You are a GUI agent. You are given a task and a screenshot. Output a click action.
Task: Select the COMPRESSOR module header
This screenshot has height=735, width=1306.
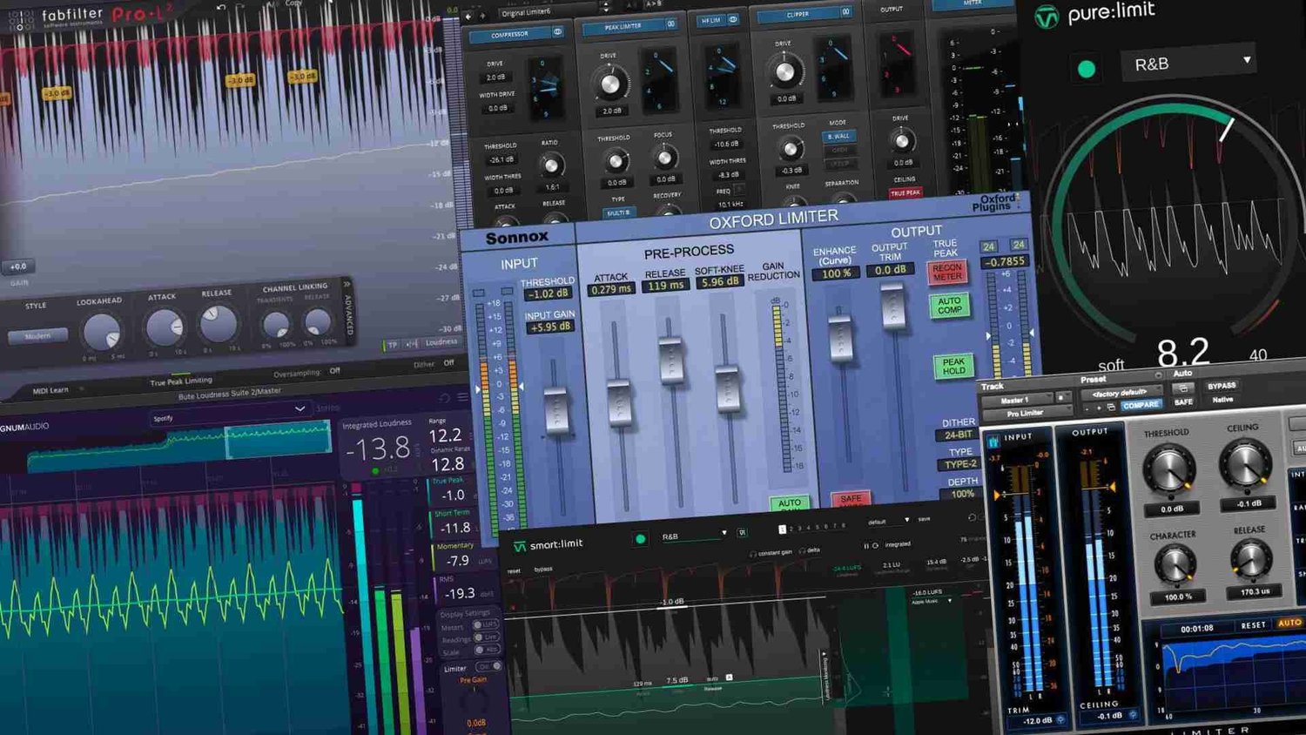pos(509,33)
